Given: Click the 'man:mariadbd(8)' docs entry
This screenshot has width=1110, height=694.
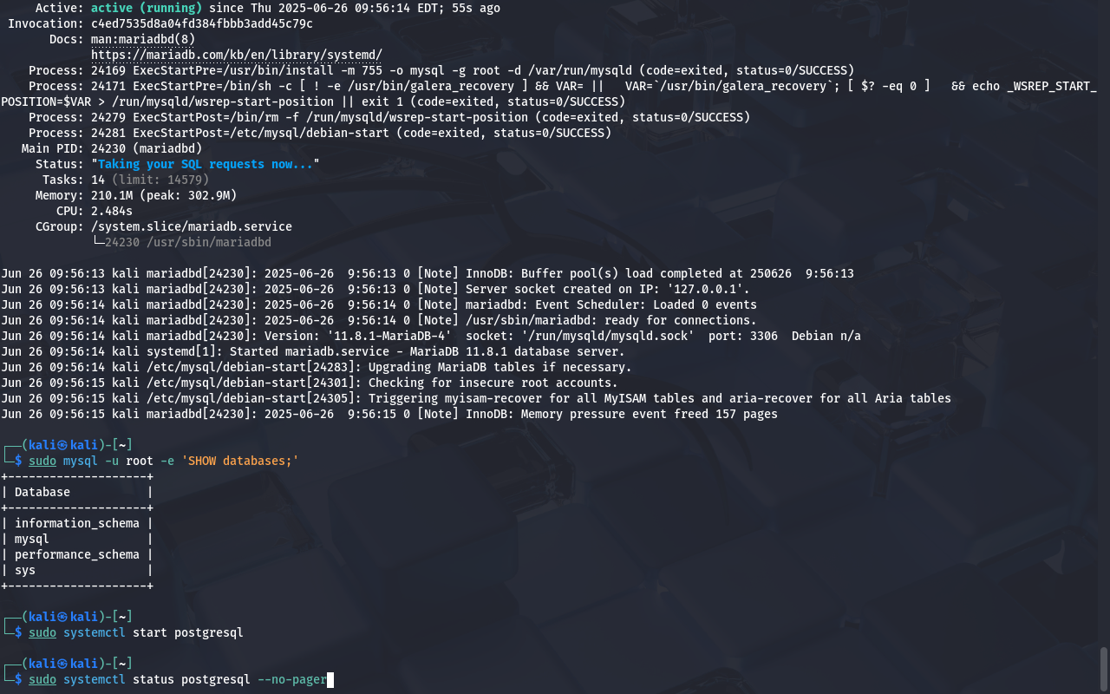Looking at the screenshot, I should pyautogui.click(x=143, y=39).
